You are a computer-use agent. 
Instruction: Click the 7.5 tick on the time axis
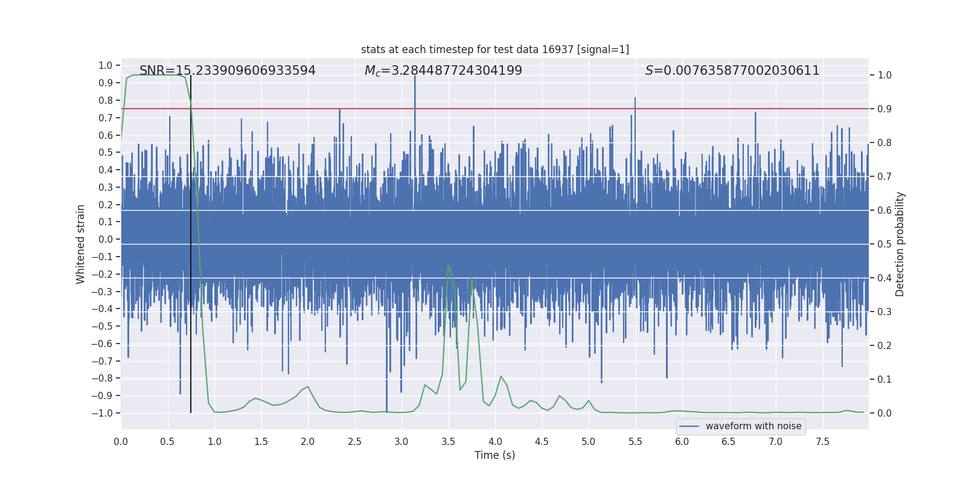[x=822, y=441]
